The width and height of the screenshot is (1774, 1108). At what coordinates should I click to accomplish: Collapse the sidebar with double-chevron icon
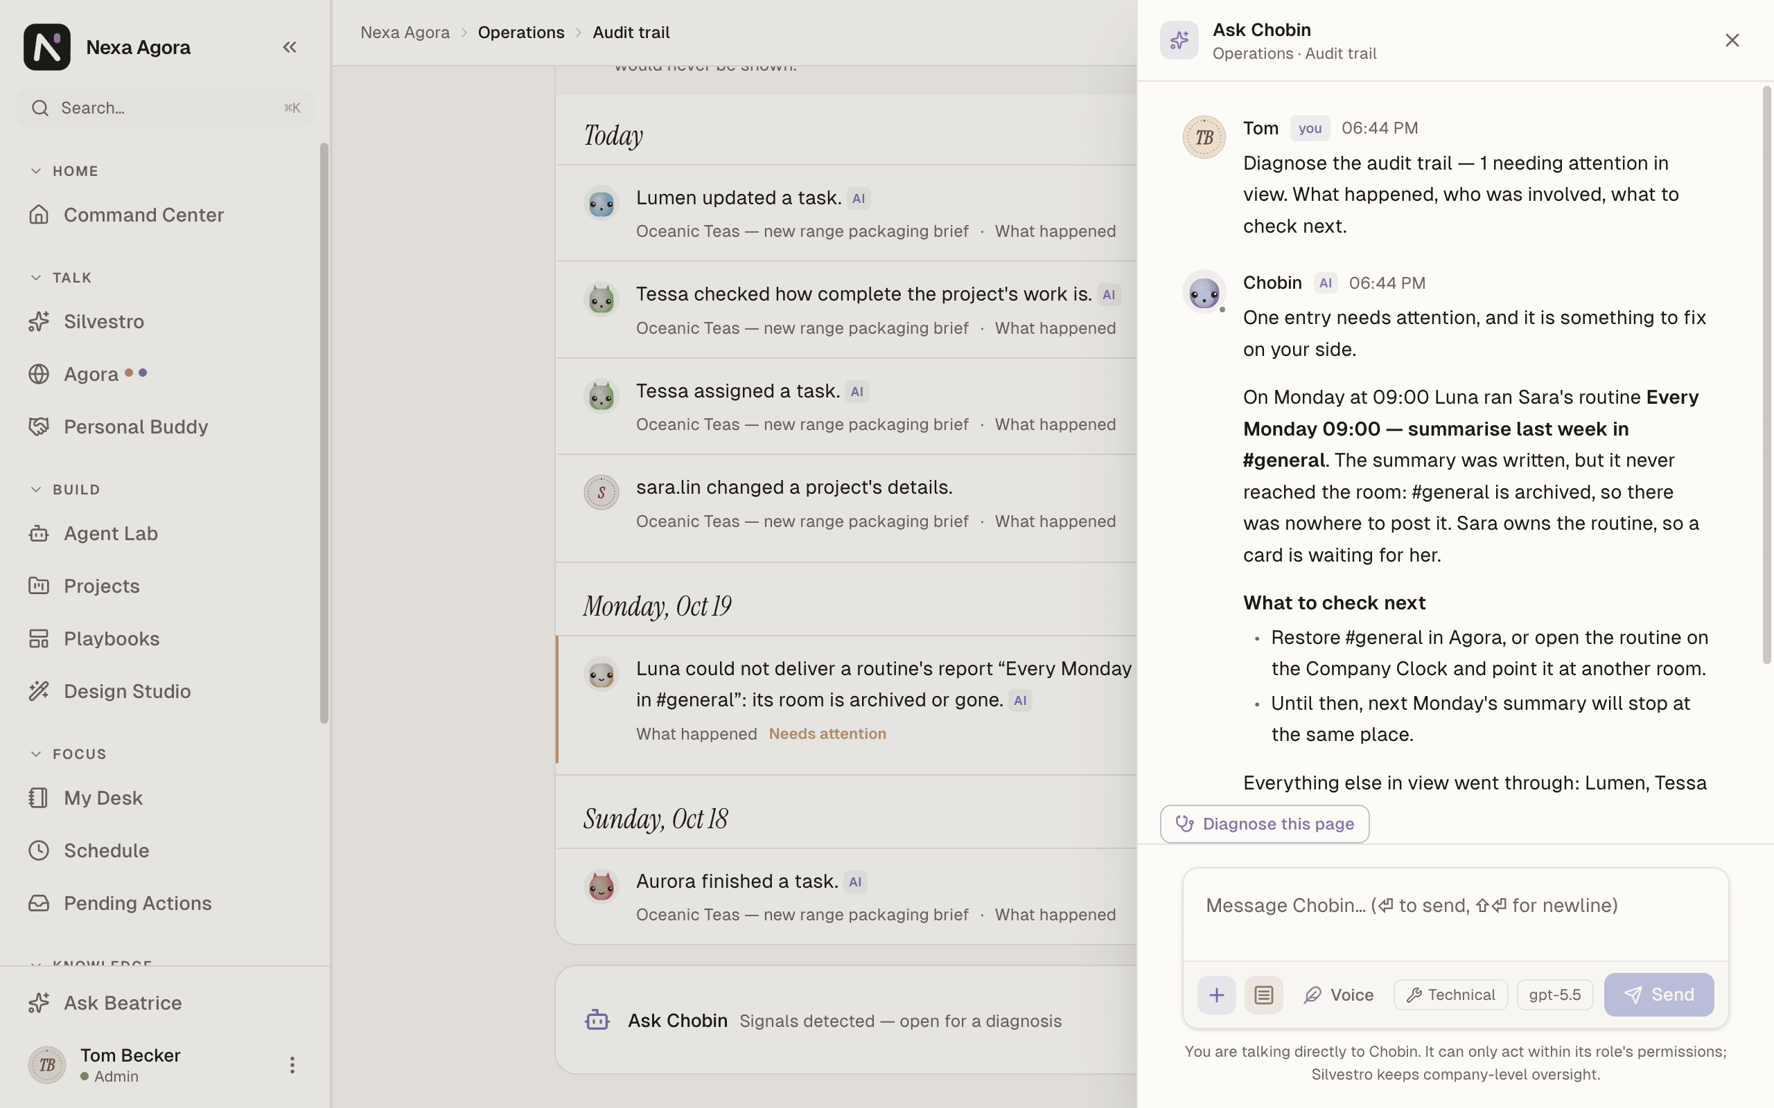coord(290,47)
